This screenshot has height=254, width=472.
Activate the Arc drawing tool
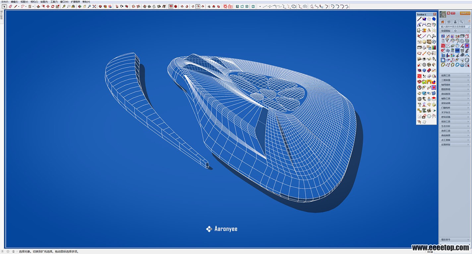point(23,6)
